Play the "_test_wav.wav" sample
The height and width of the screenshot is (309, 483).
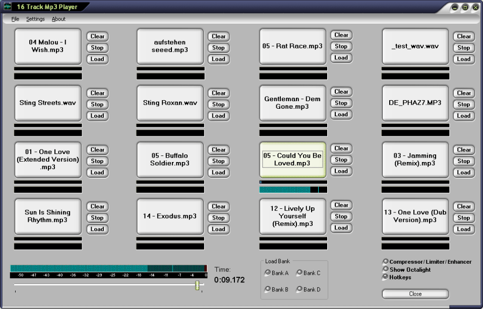pyautogui.click(x=415, y=46)
